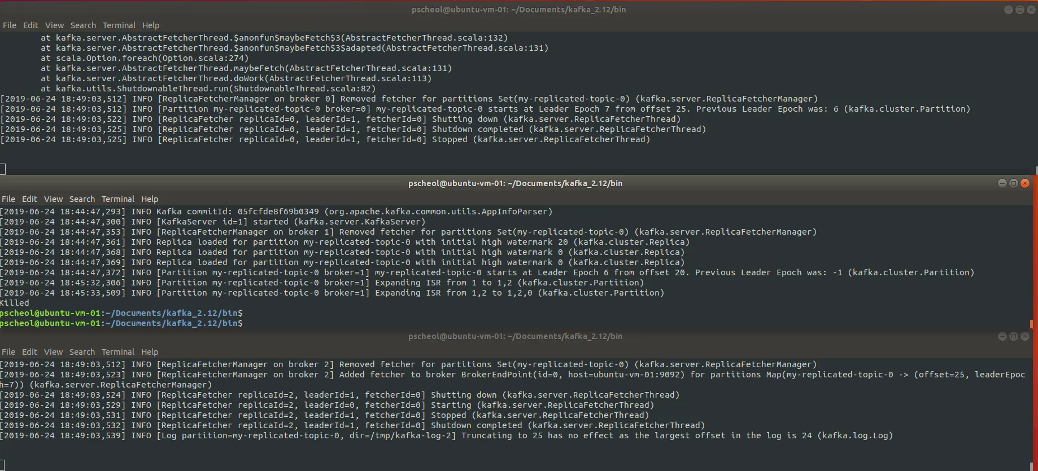Click the 'Added fetcher to broker BrokerEndPoint' line
Viewport: 1038px width, 471px height.
tap(513, 380)
